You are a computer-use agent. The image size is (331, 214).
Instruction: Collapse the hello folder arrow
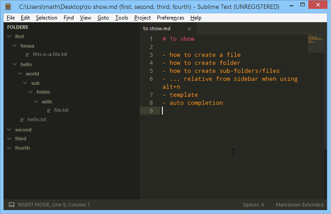14,64
